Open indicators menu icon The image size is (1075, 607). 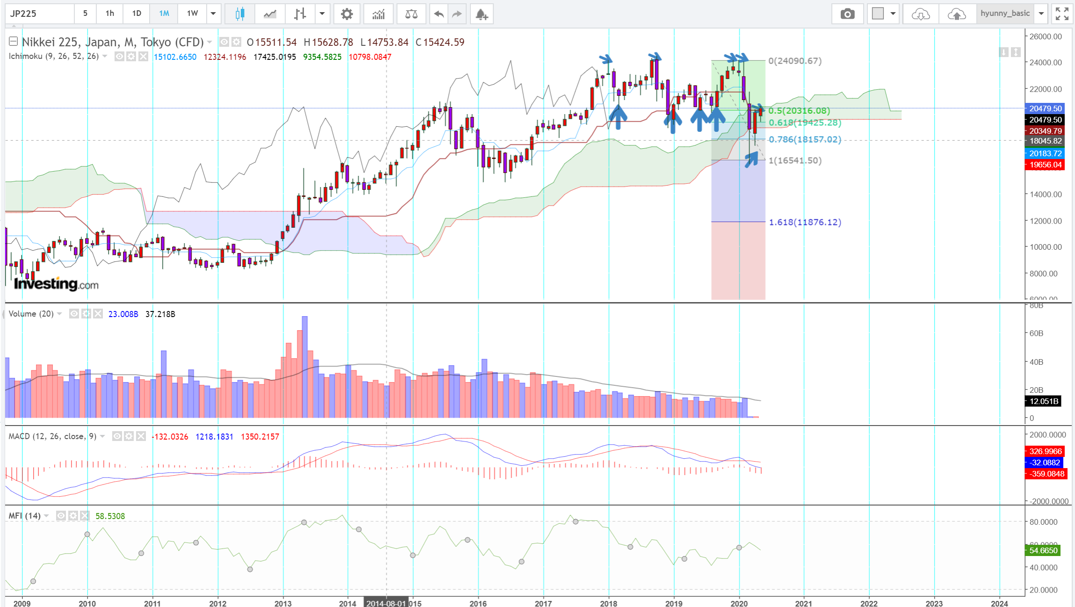click(379, 14)
